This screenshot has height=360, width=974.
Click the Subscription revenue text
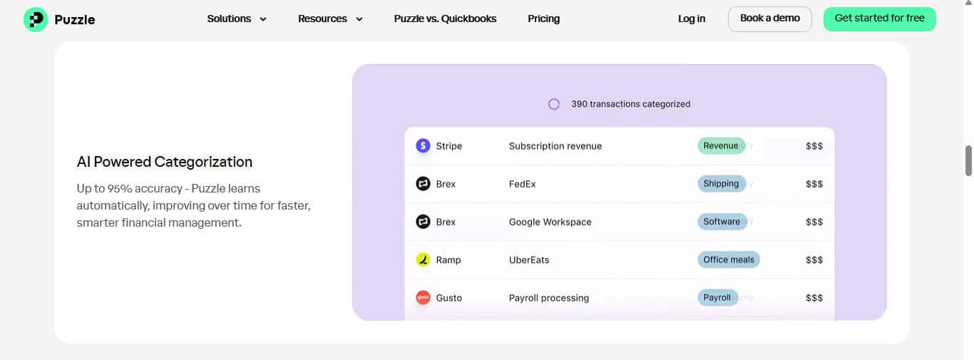coord(555,146)
